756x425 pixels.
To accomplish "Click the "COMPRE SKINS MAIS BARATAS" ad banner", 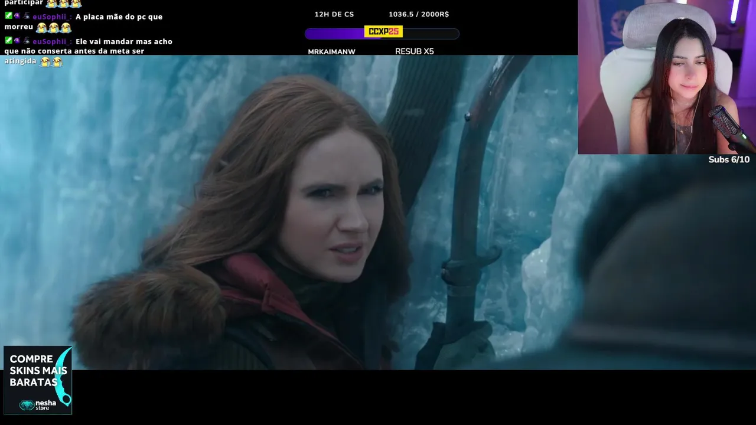I will 38,380.
